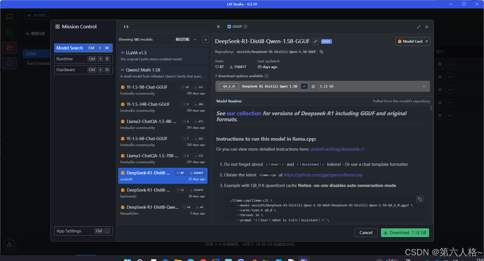Screen dimensions: 484x261
Task: Select Qwen2 Math 1.5B search result
Action: click(163, 73)
